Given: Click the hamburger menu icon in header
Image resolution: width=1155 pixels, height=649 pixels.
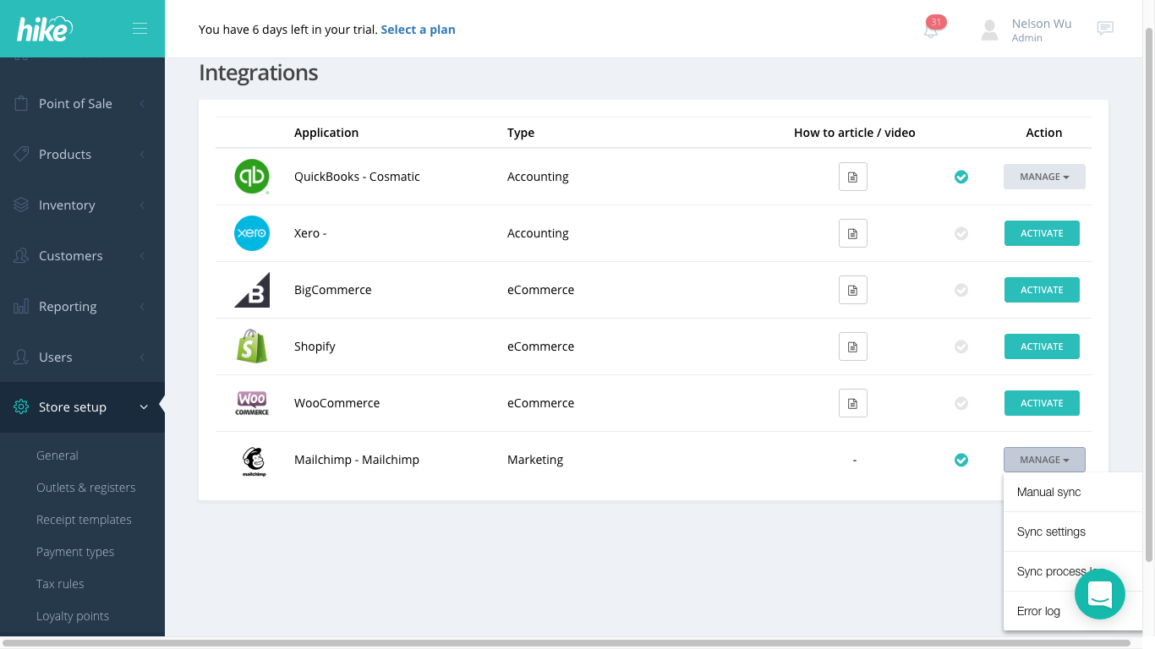Looking at the screenshot, I should coord(140,29).
